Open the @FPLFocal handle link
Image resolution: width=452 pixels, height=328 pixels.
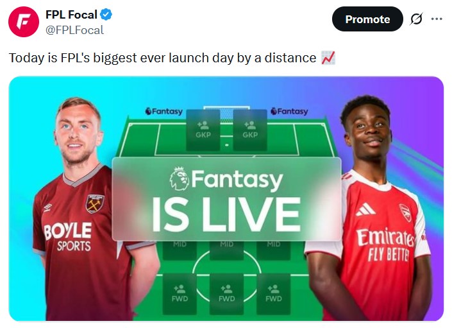(x=74, y=30)
